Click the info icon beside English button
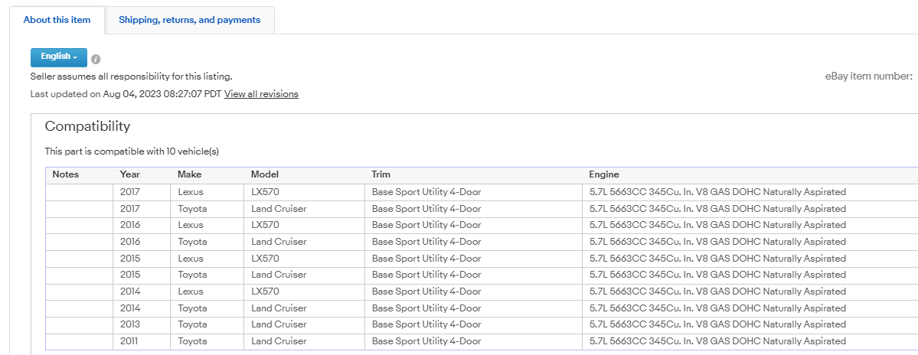 coord(96,59)
